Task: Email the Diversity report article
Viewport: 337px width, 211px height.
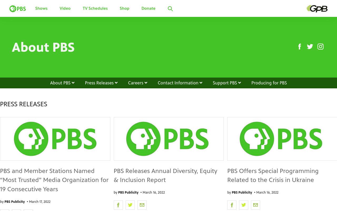Action: pyautogui.click(x=142, y=205)
